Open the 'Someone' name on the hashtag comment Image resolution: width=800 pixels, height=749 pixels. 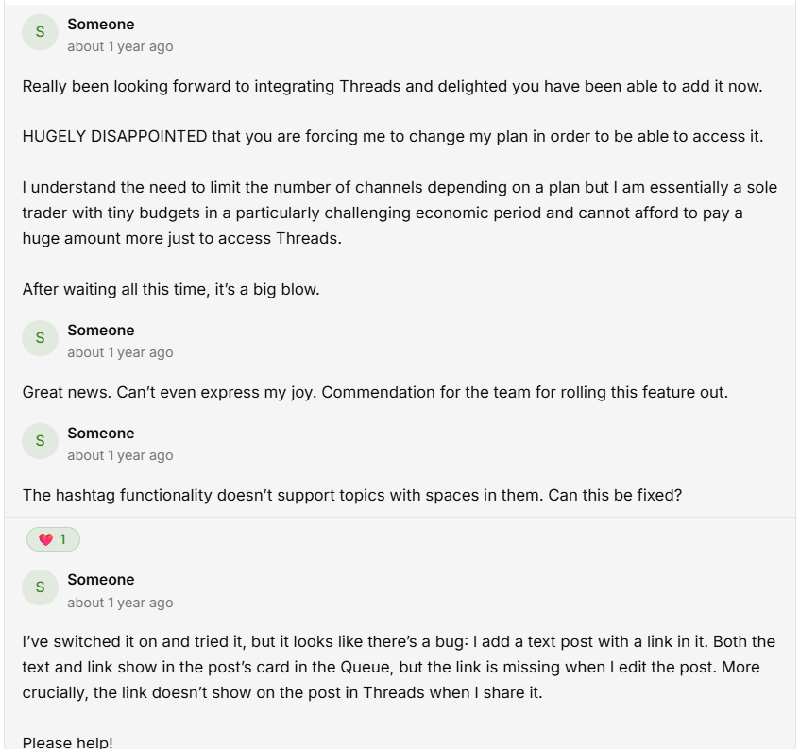(x=100, y=433)
